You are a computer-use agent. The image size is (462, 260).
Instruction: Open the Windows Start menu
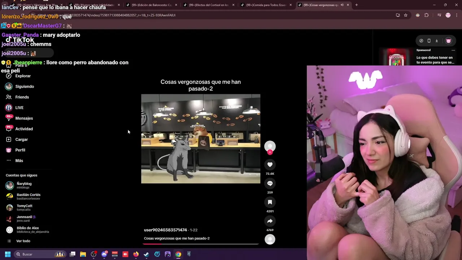[x=8, y=254]
